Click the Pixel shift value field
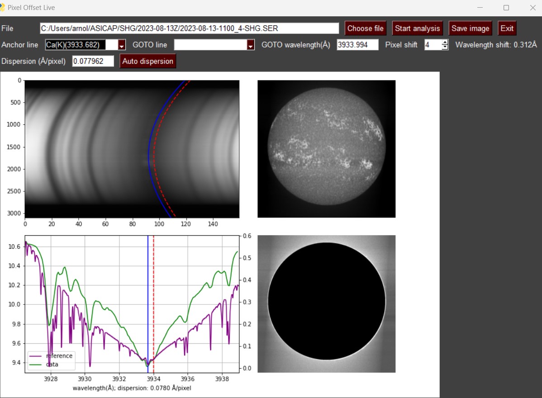The image size is (542, 398). [x=433, y=45]
